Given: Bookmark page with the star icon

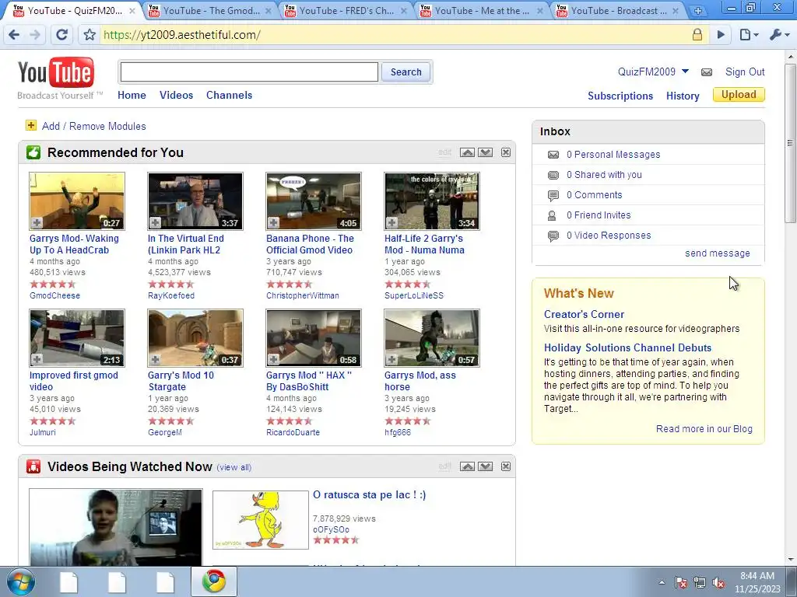Looking at the screenshot, I should click(x=90, y=34).
